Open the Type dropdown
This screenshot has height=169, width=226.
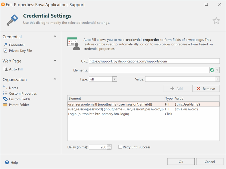pyautogui.click(x=114, y=79)
